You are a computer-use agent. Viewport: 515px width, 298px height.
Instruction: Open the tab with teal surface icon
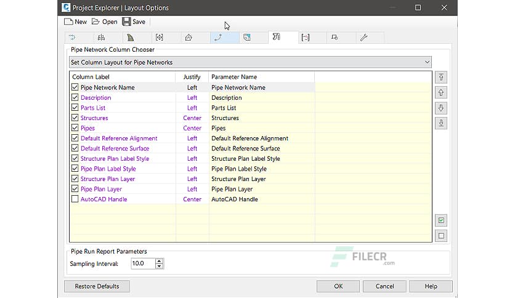(247, 38)
